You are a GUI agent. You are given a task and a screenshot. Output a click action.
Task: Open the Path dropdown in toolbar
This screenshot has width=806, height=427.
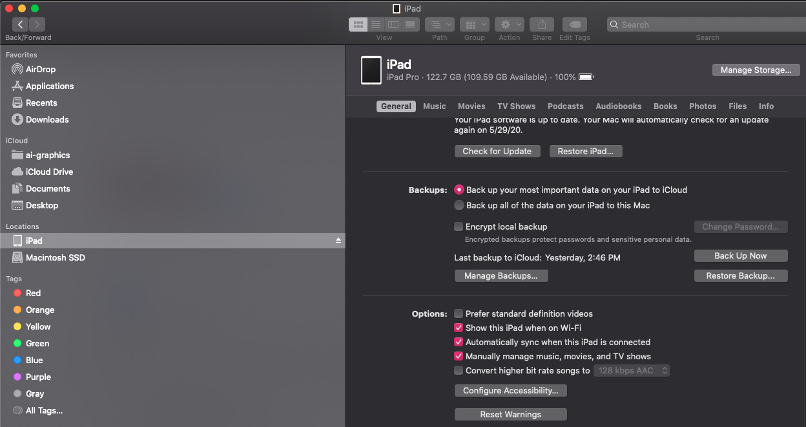coord(440,25)
